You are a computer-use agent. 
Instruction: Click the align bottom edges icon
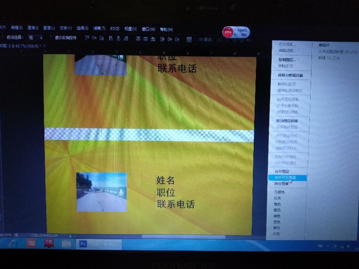click(x=101, y=39)
